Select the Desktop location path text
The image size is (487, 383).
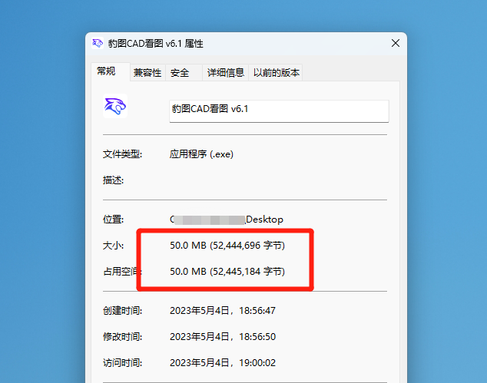pyautogui.click(x=227, y=220)
